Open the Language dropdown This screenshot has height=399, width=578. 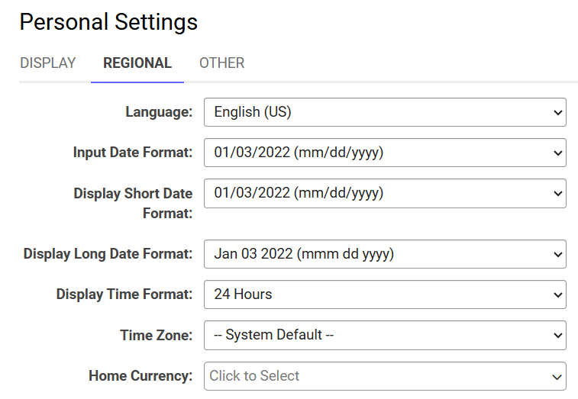[385, 112]
